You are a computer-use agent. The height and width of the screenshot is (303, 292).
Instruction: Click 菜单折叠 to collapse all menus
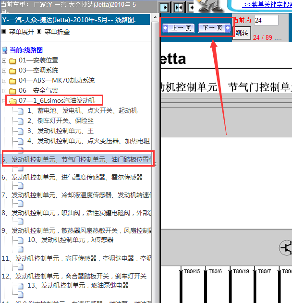tap(57, 32)
